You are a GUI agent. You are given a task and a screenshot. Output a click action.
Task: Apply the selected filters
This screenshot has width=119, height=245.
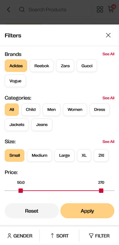click(87, 211)
